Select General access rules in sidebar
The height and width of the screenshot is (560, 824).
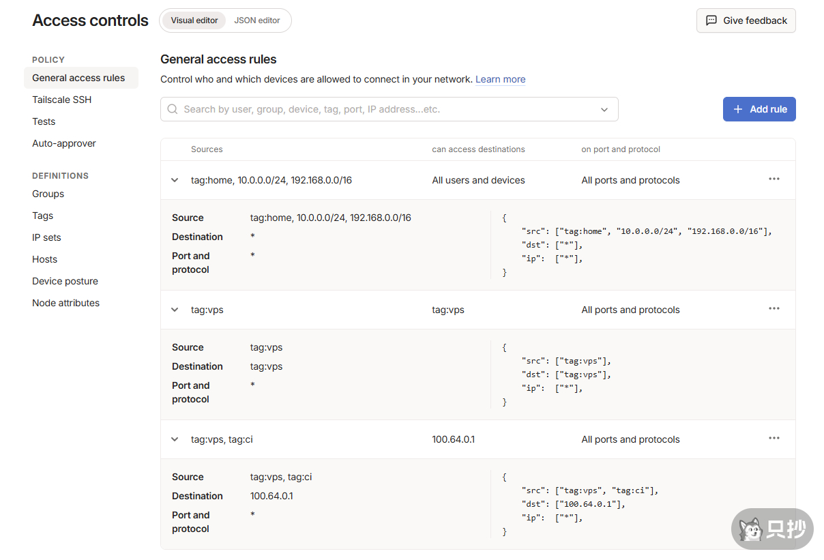pyautogui.click(x=81, y=78)
